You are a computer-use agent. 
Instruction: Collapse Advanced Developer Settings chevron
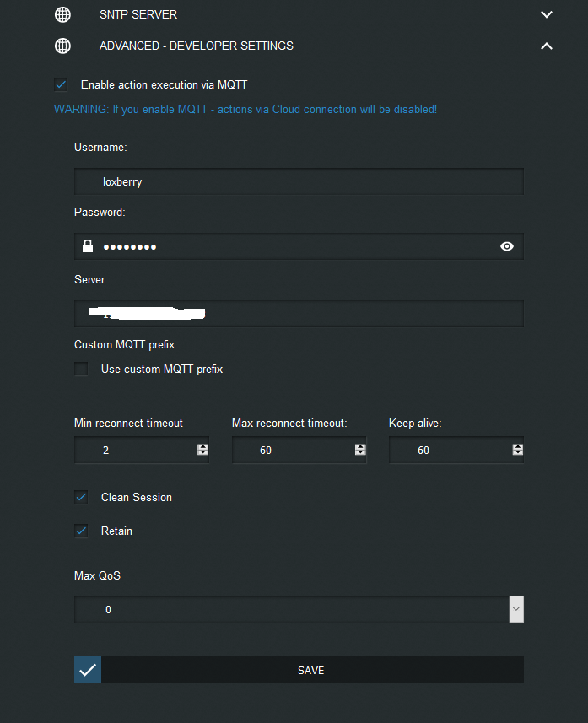point(547,46)
